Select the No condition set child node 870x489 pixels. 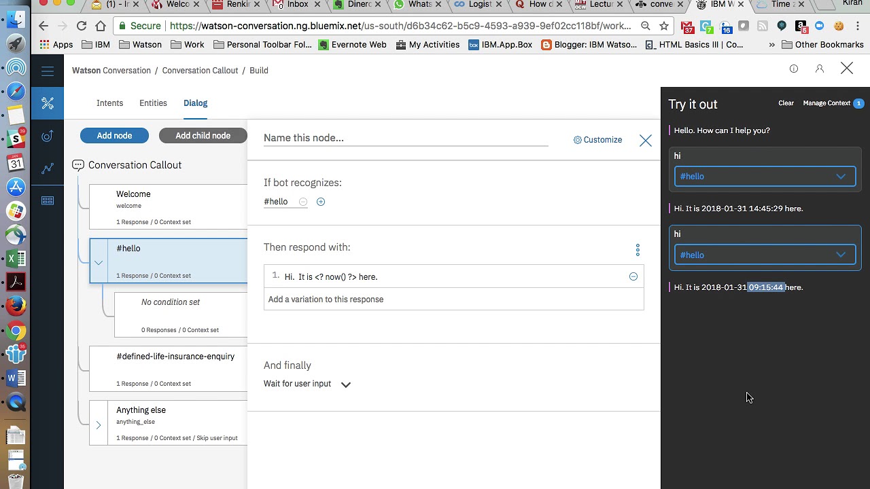181,314
